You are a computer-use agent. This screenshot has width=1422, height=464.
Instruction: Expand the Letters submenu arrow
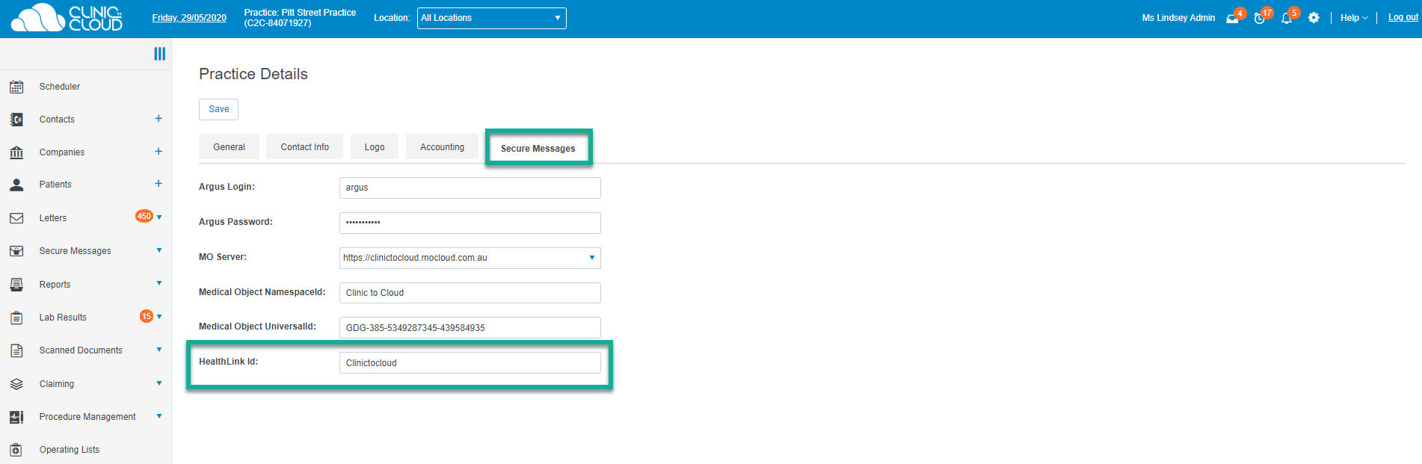[159, 217]
